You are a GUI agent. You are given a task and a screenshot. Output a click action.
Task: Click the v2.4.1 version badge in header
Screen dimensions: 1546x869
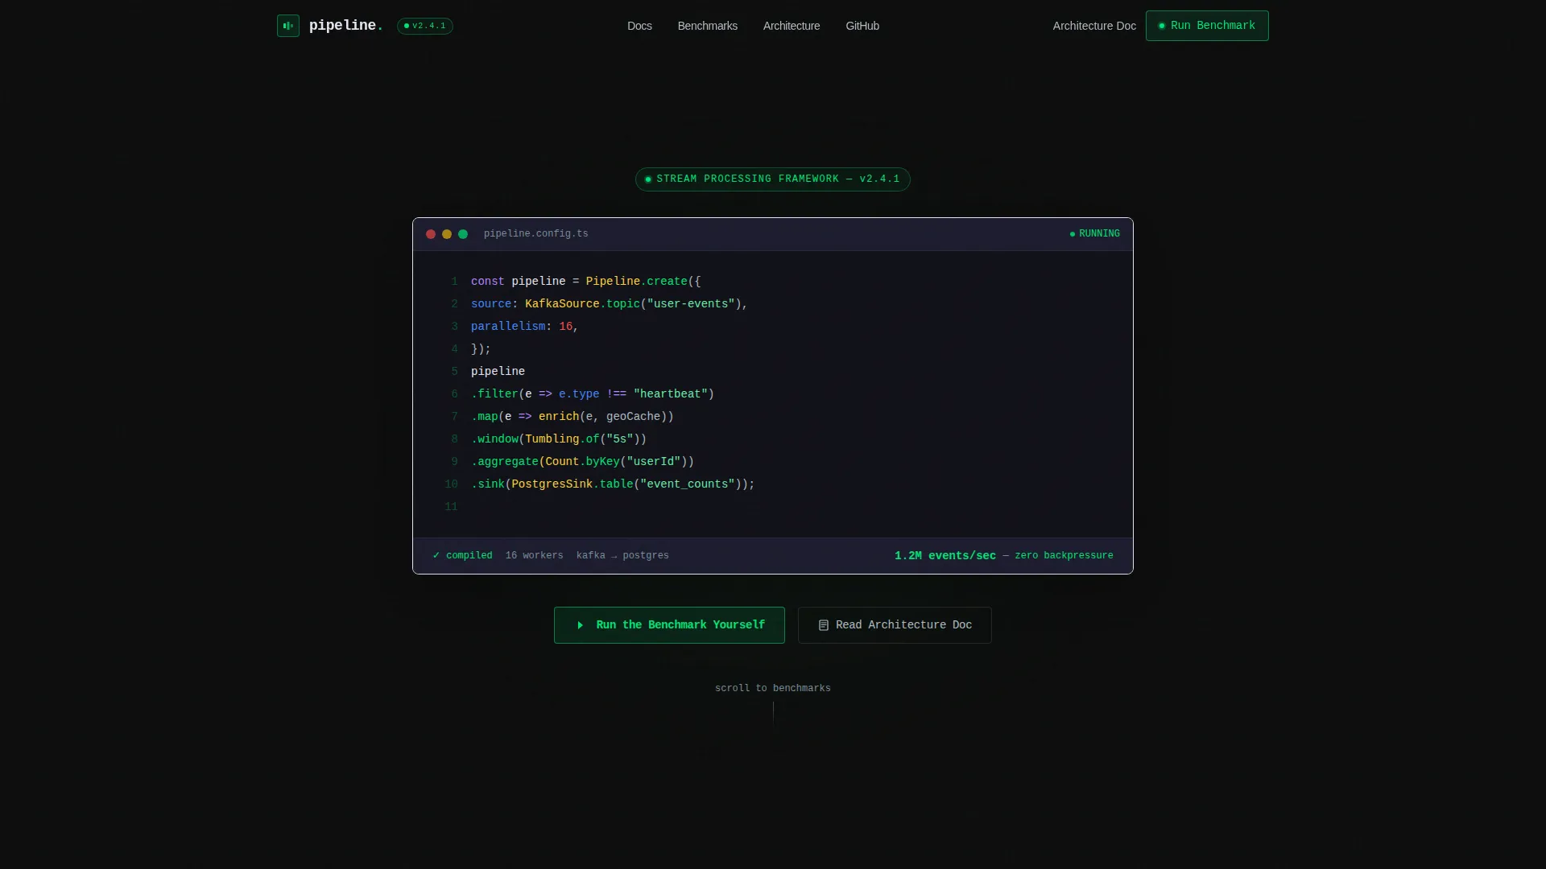pos(425,26)
